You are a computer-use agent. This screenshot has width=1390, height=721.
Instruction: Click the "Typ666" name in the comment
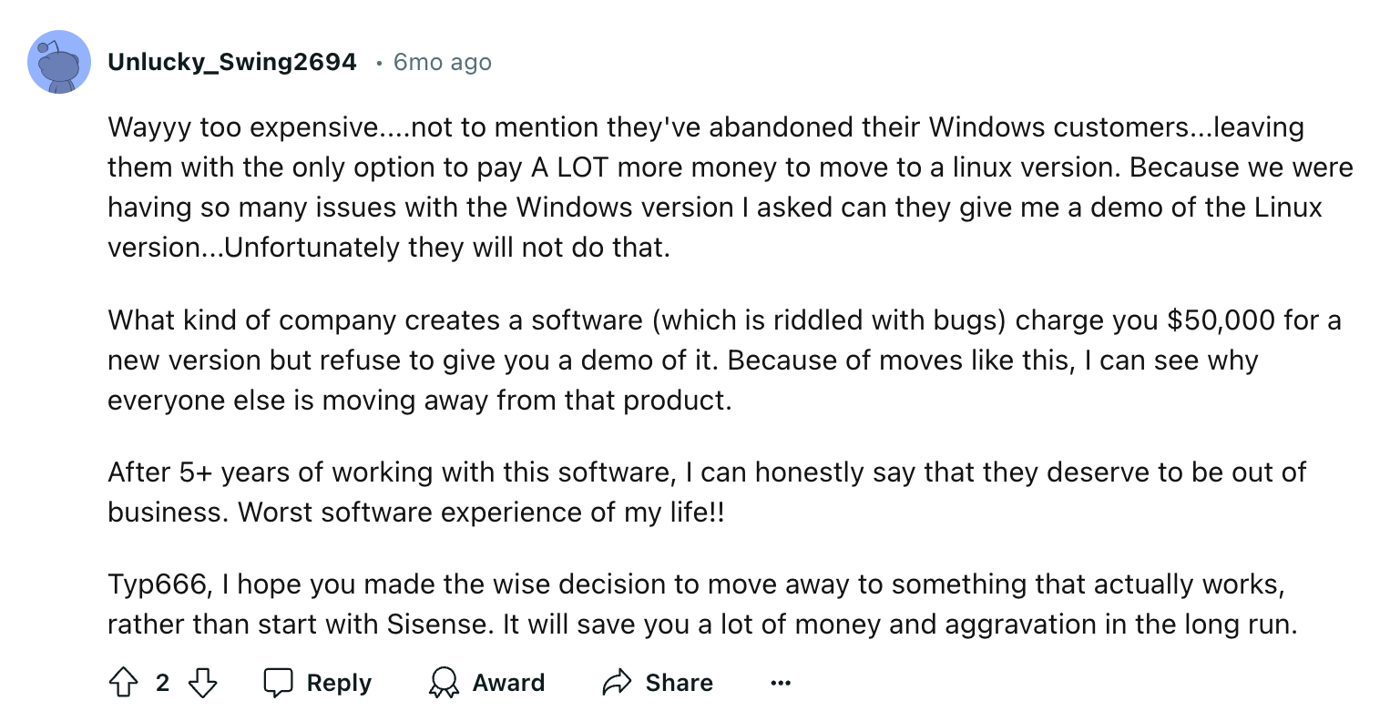click(158, 584)
